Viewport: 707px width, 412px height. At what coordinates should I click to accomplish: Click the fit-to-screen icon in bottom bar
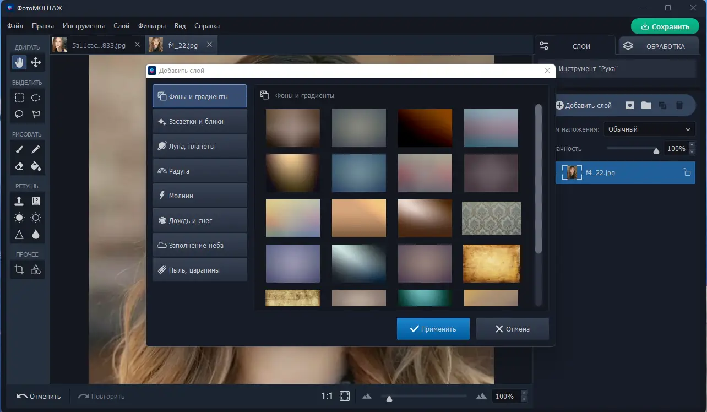345,396
